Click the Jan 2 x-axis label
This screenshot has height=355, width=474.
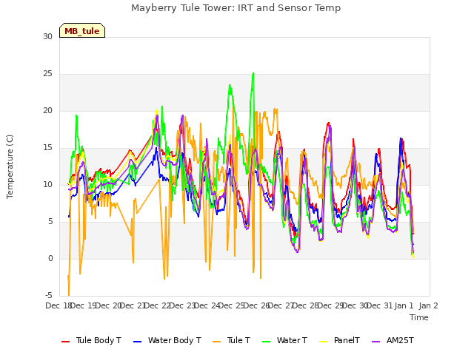(429, 305)
